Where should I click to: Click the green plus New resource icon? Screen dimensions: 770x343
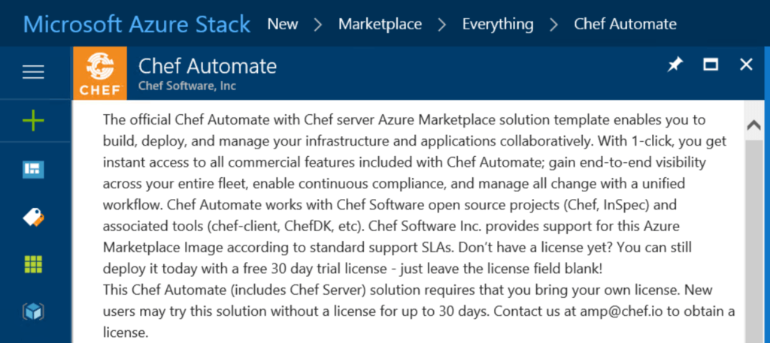point(33,121)
